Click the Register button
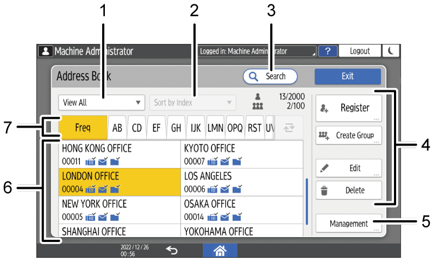432x261 pixels. pos(348,108)
